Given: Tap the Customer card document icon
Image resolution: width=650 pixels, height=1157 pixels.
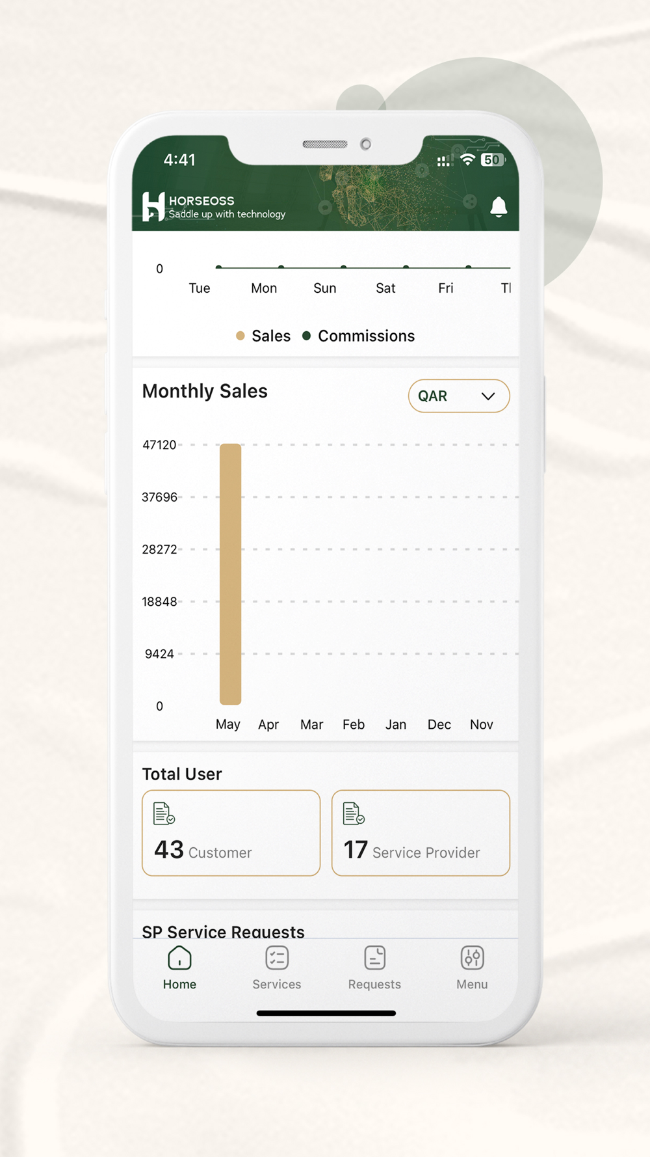Looking at the screenshot, I should [x=164, y=813].
